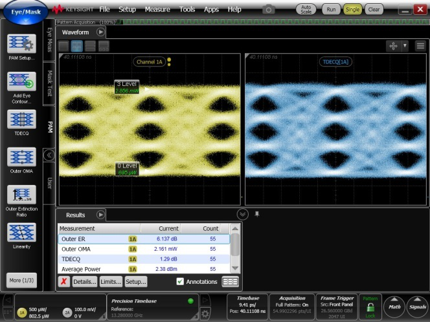This screenshot has height=322, width=430.
Task: Take a screenshot with the camera icon
Action: (269, 10)
